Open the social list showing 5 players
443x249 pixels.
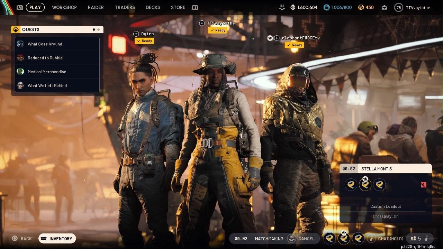click(419, 239)
